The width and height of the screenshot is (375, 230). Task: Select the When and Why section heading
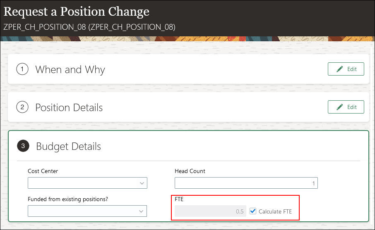click(x=70, y=69)
